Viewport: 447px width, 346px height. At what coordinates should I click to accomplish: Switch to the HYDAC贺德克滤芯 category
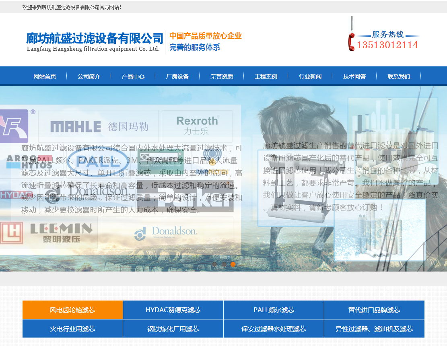[173, 310]
